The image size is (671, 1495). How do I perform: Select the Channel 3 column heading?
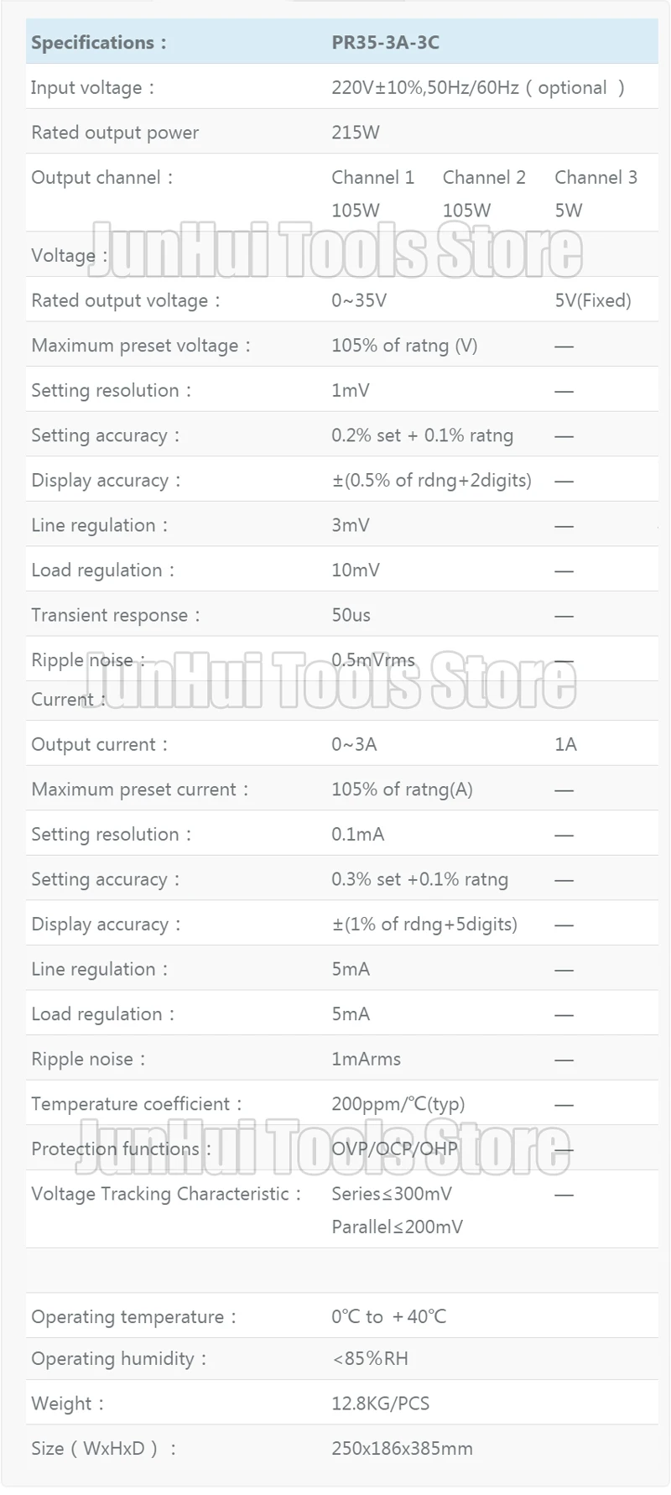point(596,178)
